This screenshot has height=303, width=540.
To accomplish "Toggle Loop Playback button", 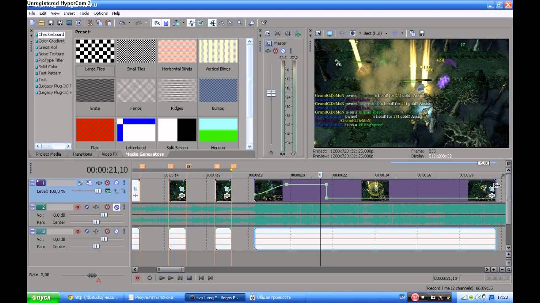I will (149, 278).
